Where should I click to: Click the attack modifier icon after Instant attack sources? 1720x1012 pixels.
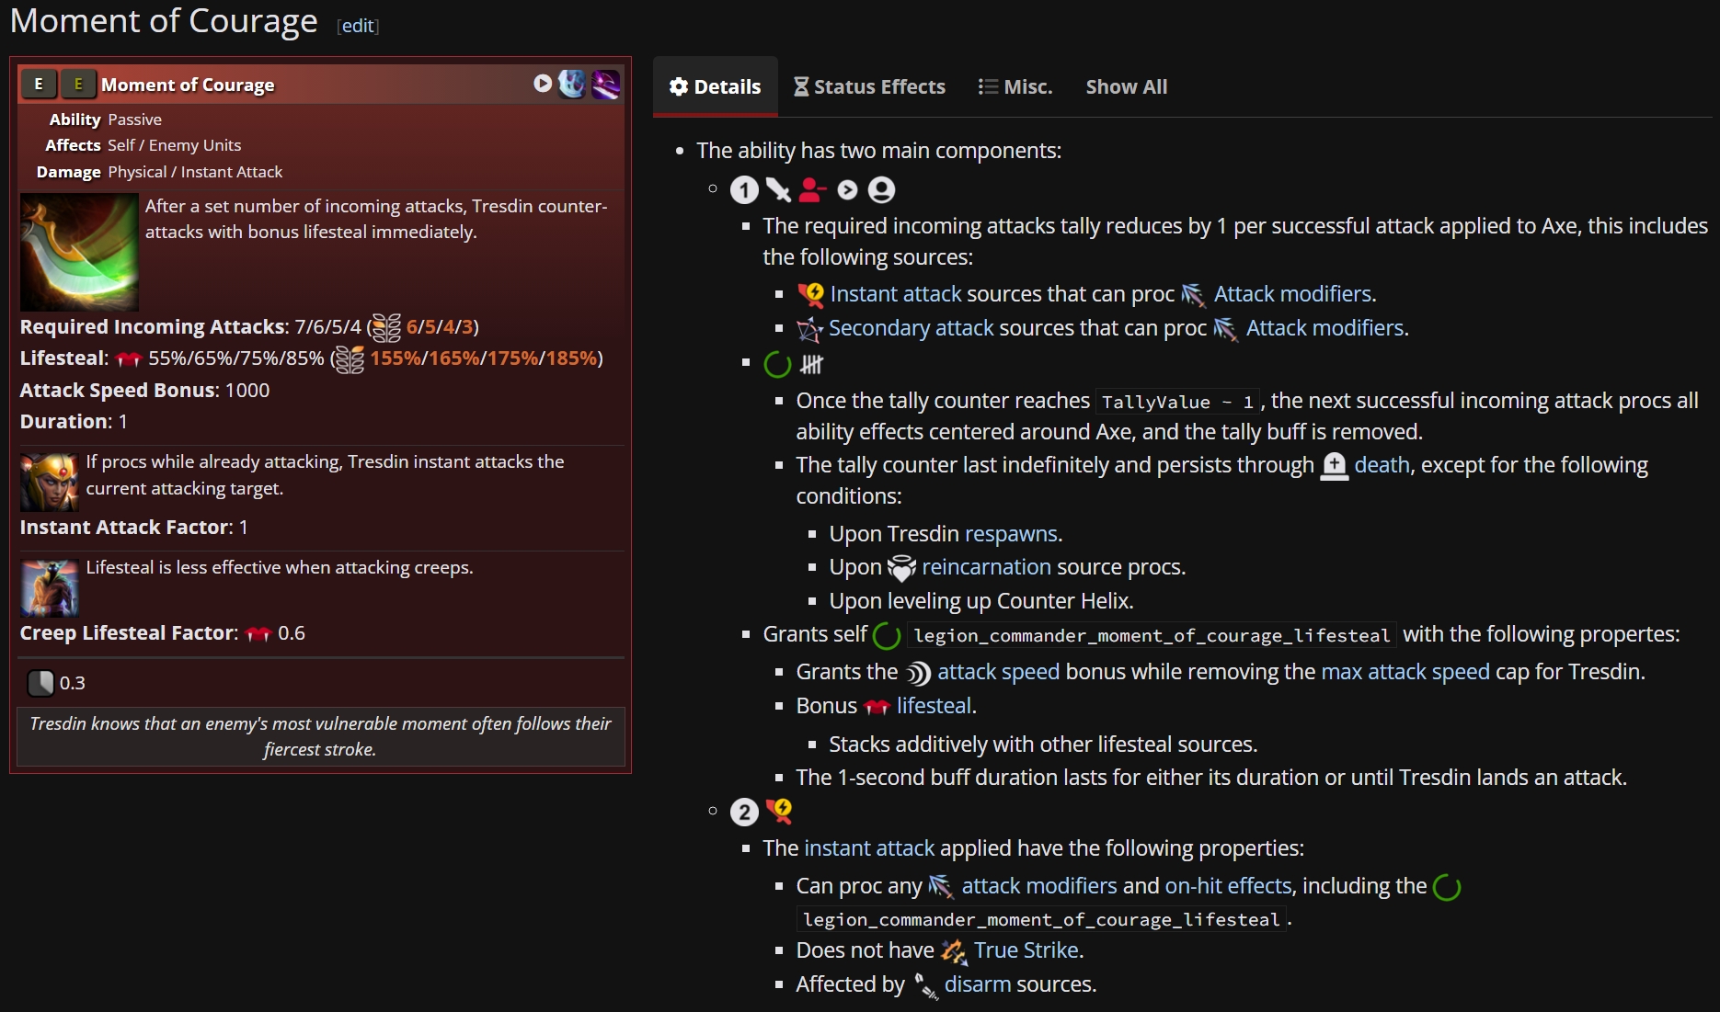tap(1193, 295)
